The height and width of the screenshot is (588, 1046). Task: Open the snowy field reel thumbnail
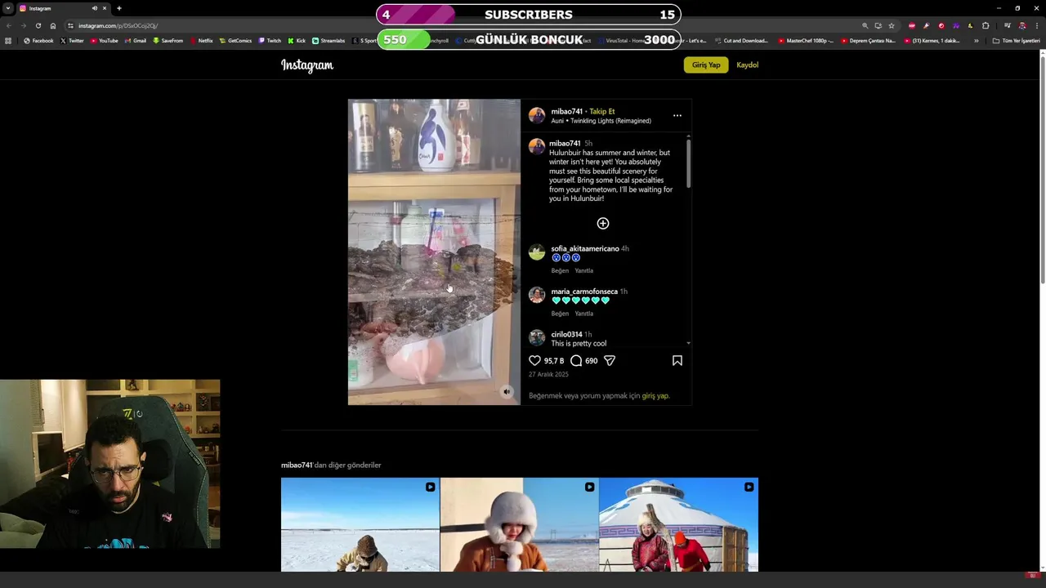click(360, 524)
